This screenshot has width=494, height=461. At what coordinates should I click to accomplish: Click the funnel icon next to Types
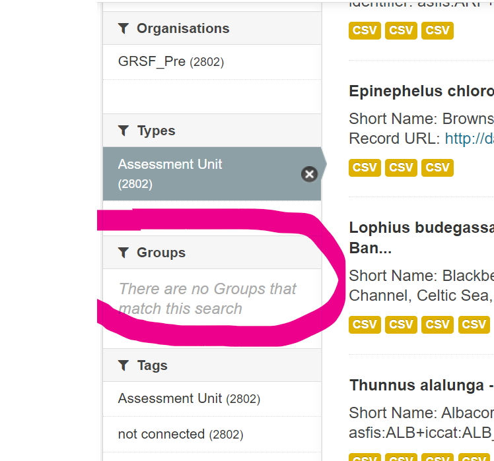tap(123, 131)
